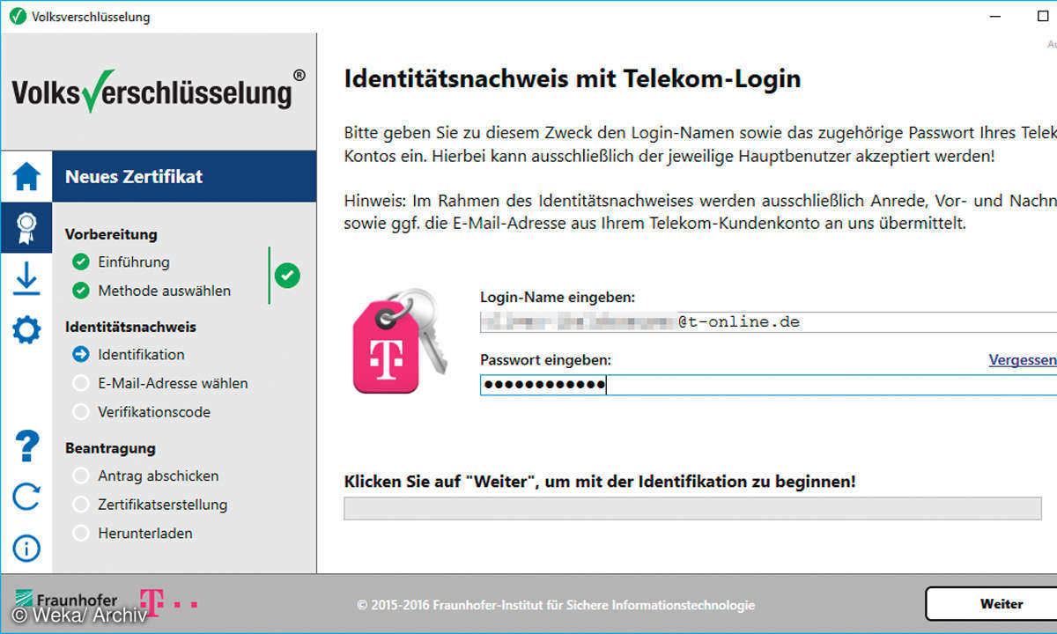Image resolution: width=1057 pixels, height=634 pixels.
Task: Open the download arrow sidebar icon
Action: pyautogui.click(x=26, y=278)
